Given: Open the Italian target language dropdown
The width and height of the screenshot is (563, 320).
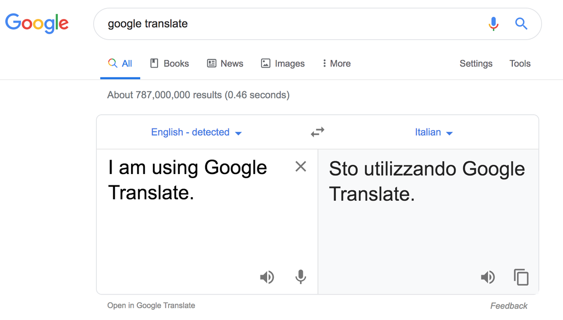Looking at the screenshot, I should [434, 132].
